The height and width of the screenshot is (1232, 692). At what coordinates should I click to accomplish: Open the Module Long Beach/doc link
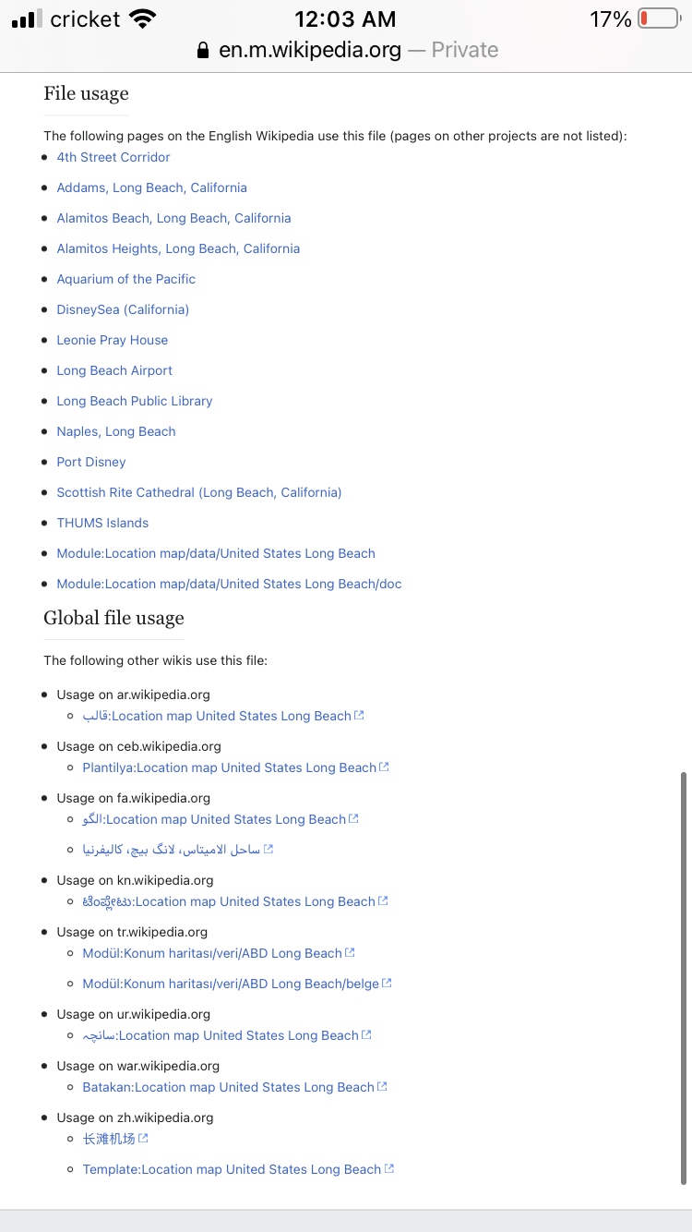click(x=229, y=584)
